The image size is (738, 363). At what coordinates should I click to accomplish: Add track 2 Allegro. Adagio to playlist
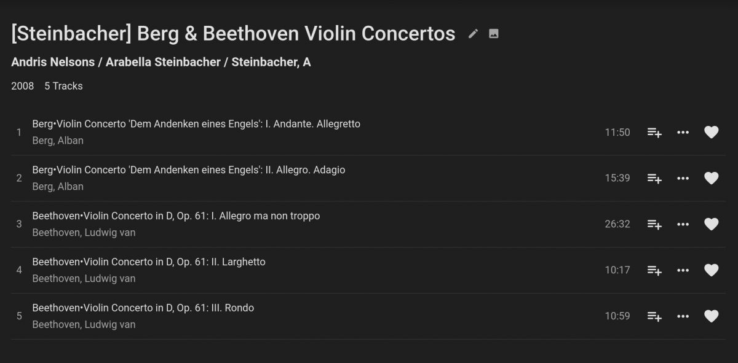(x=654, y=179)
